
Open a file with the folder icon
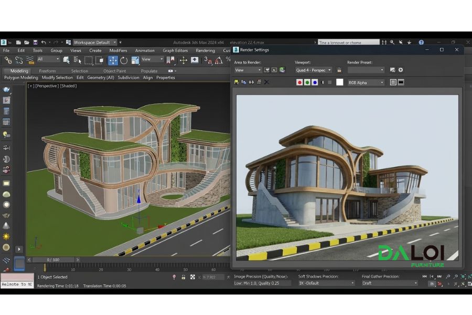click(27, 43)
